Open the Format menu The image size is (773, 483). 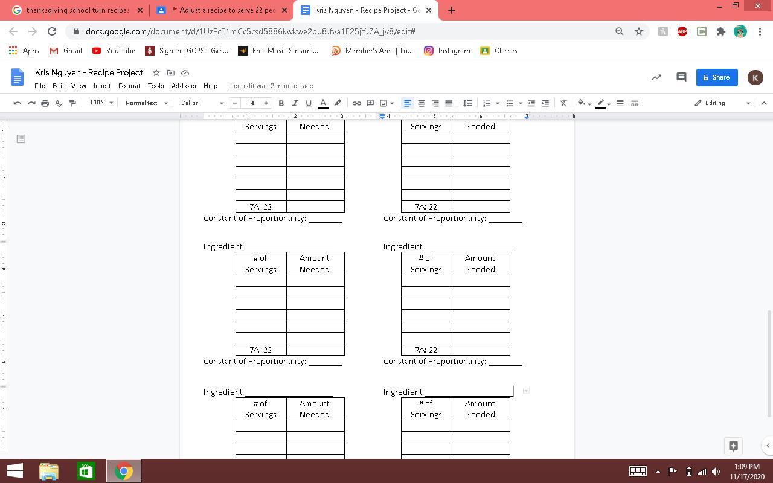pos(129,86)
